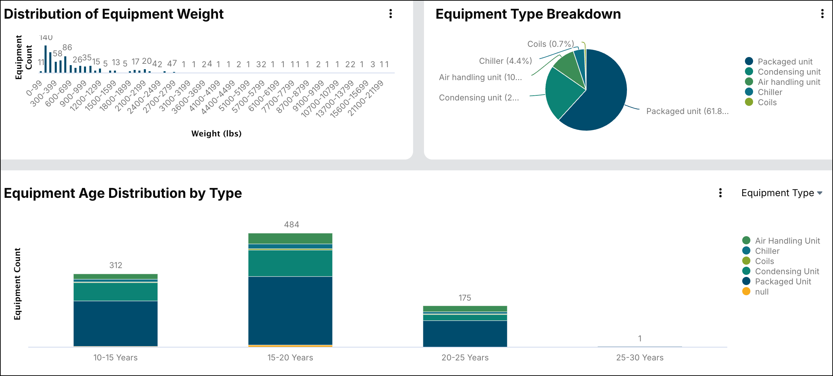Open Distribution of Equipment Weight options menu
Screen dimensions: 833x376
tap(391, 14)
